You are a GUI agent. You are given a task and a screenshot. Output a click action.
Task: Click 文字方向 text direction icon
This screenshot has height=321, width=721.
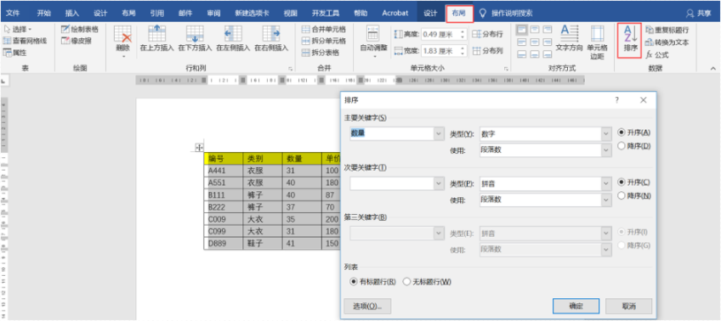tap(570, 38)
